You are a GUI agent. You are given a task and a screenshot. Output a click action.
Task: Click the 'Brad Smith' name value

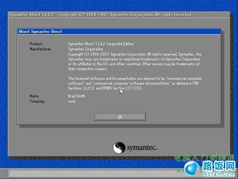pyautogui.click(x=77, y=96)
